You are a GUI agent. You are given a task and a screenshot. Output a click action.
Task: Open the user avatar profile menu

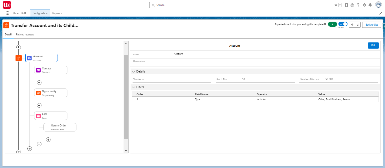tap(379, 5)
